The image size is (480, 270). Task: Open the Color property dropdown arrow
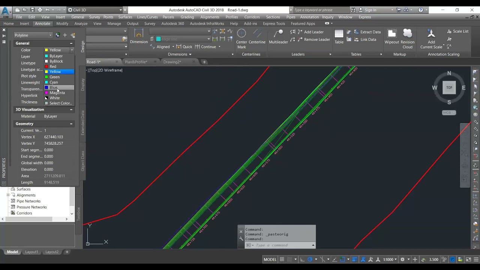(x=72, y=50)
